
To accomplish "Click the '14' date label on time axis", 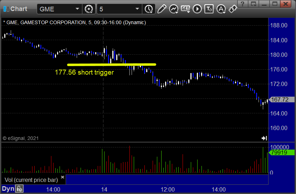I will coord(104,189).
